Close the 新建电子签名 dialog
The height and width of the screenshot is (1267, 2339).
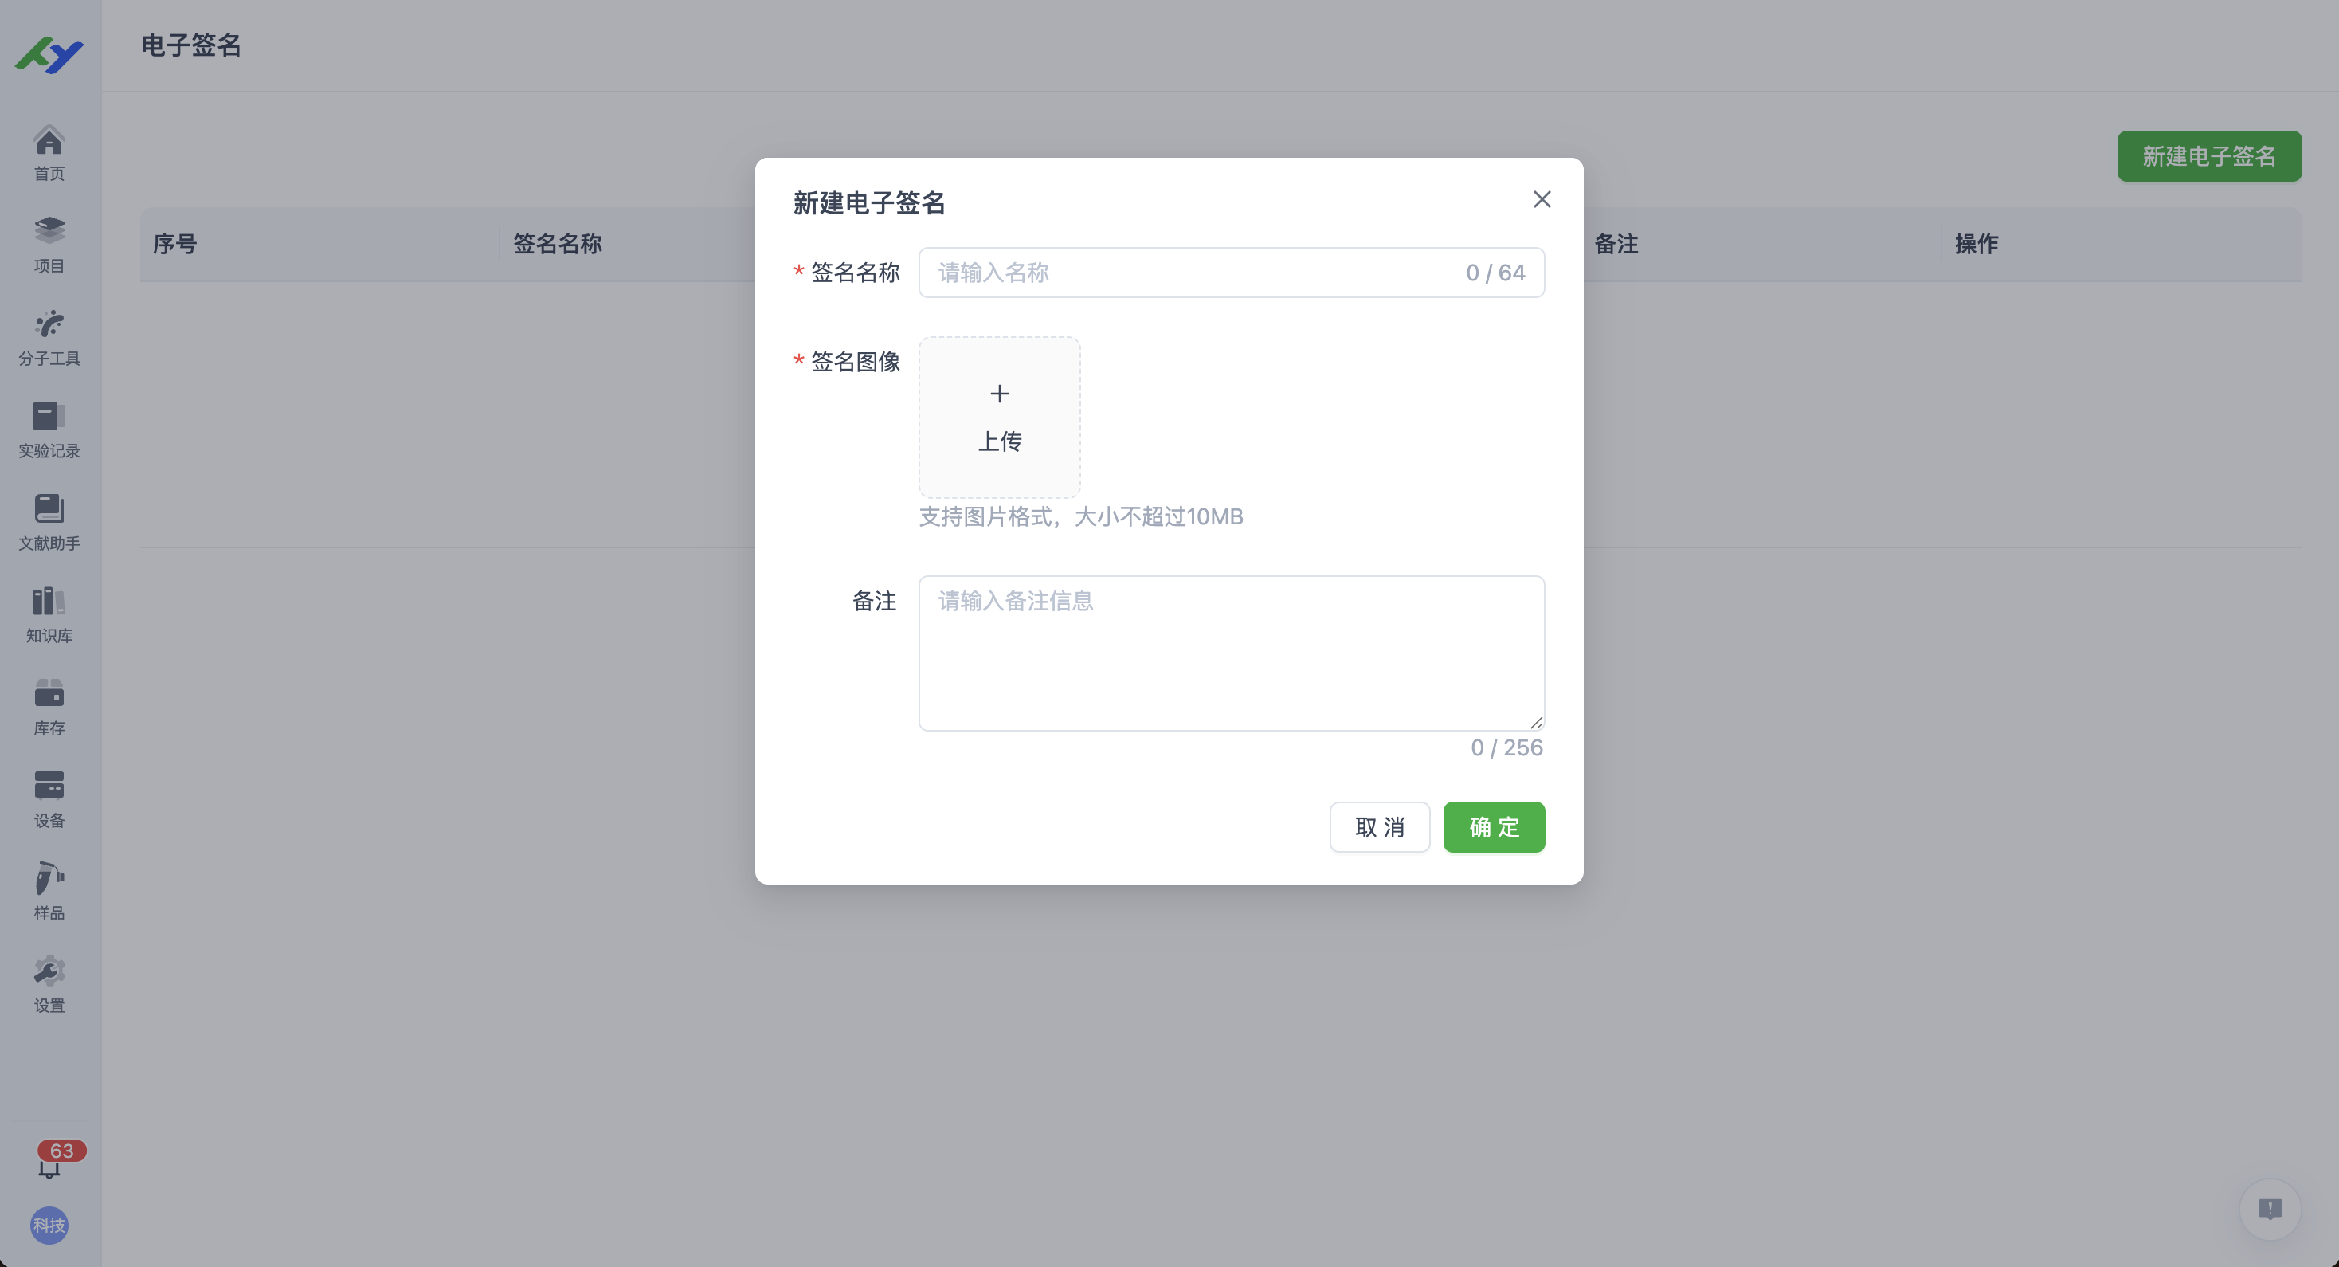1542,199
